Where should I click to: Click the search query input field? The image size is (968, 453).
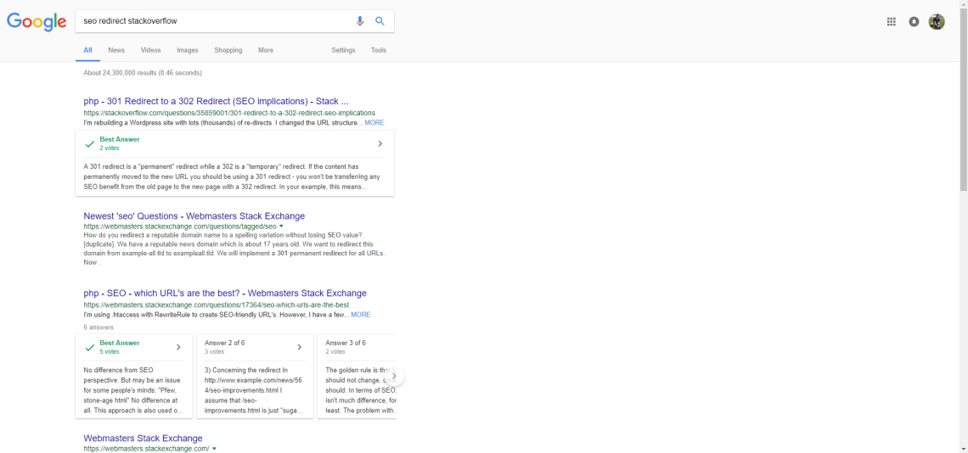[216, 21]
